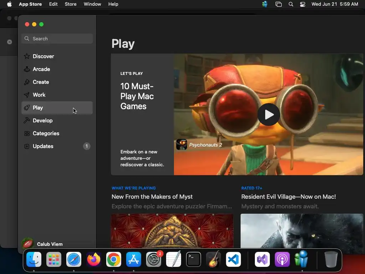Open the two-figures app in the Dock

pos(302,259)
